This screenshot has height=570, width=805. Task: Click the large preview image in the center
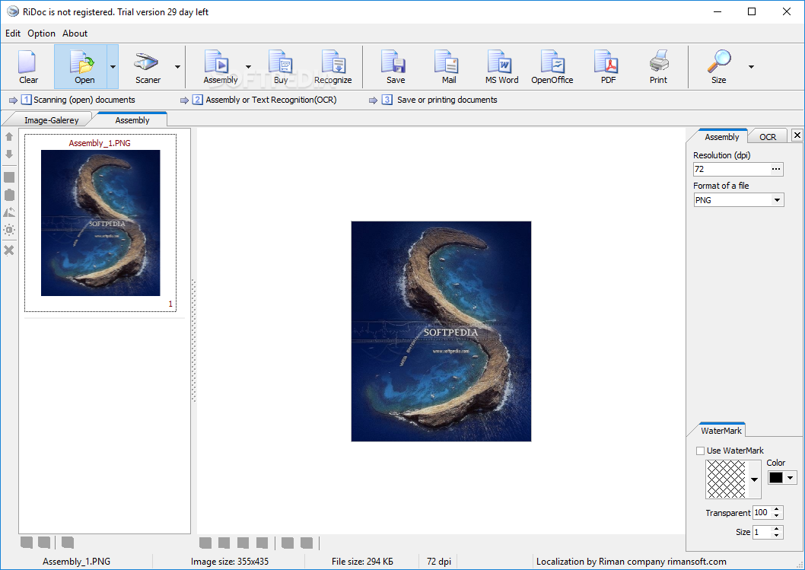(441, 331)
